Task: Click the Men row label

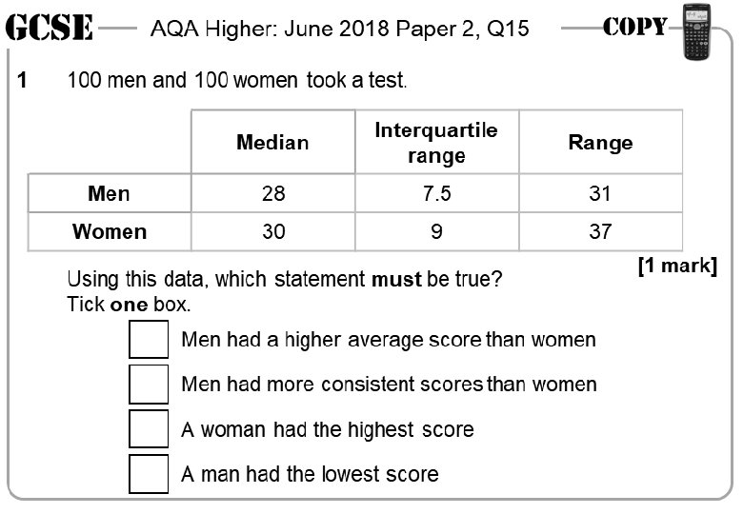Action: 109,193
